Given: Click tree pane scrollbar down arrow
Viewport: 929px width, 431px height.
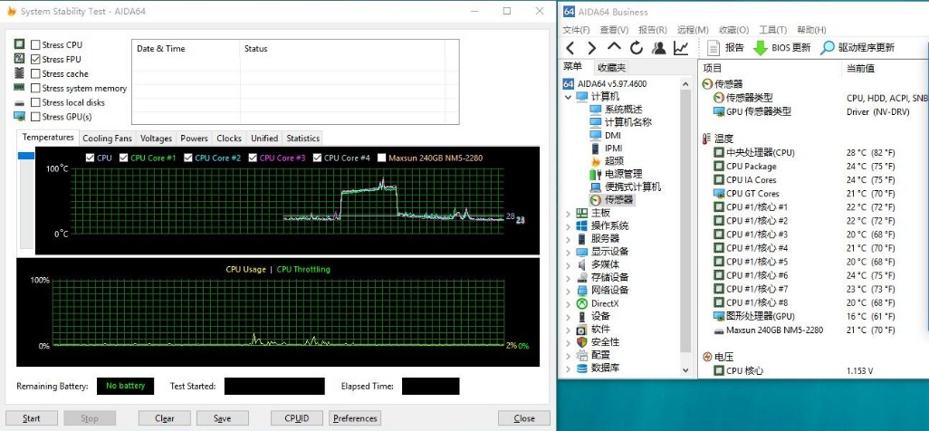Looking at the screenshot, I should (686, 370).
